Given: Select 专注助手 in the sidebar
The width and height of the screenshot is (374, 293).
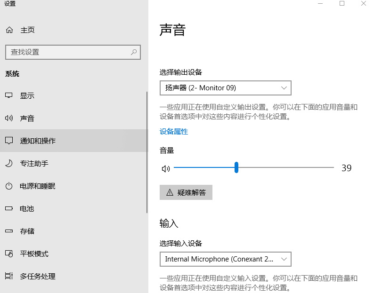Looking at the screenshot, I should pyautogui.click(x=34, y=164).
